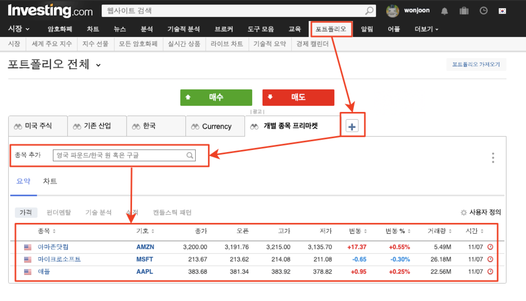The image size is (526, 301).
Task: Open the 더보기 dropdown menu
Action: [x=426, y=29]
